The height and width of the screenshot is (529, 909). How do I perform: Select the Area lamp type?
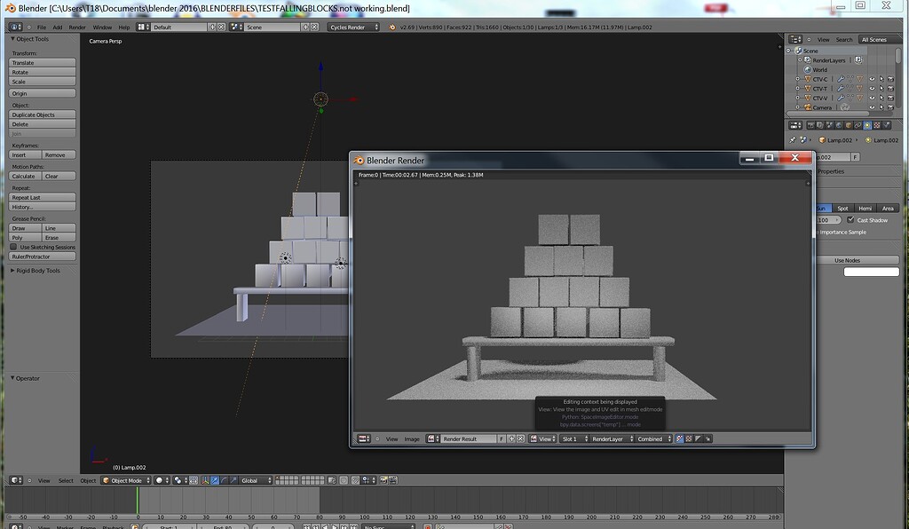[x=888, y=209]
